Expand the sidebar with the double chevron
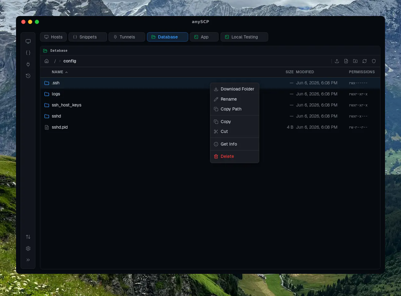This screenshot has width=401, height=296. click(x=28, y=260)
